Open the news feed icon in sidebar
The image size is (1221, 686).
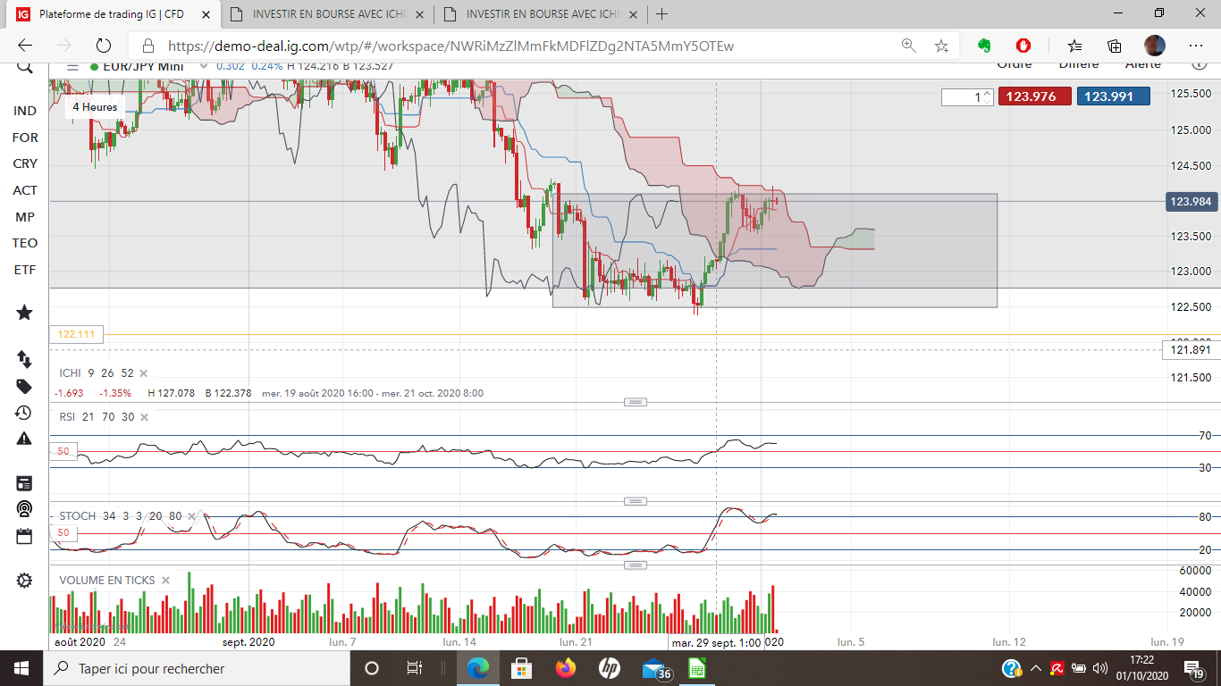click(x=24, y=483)
